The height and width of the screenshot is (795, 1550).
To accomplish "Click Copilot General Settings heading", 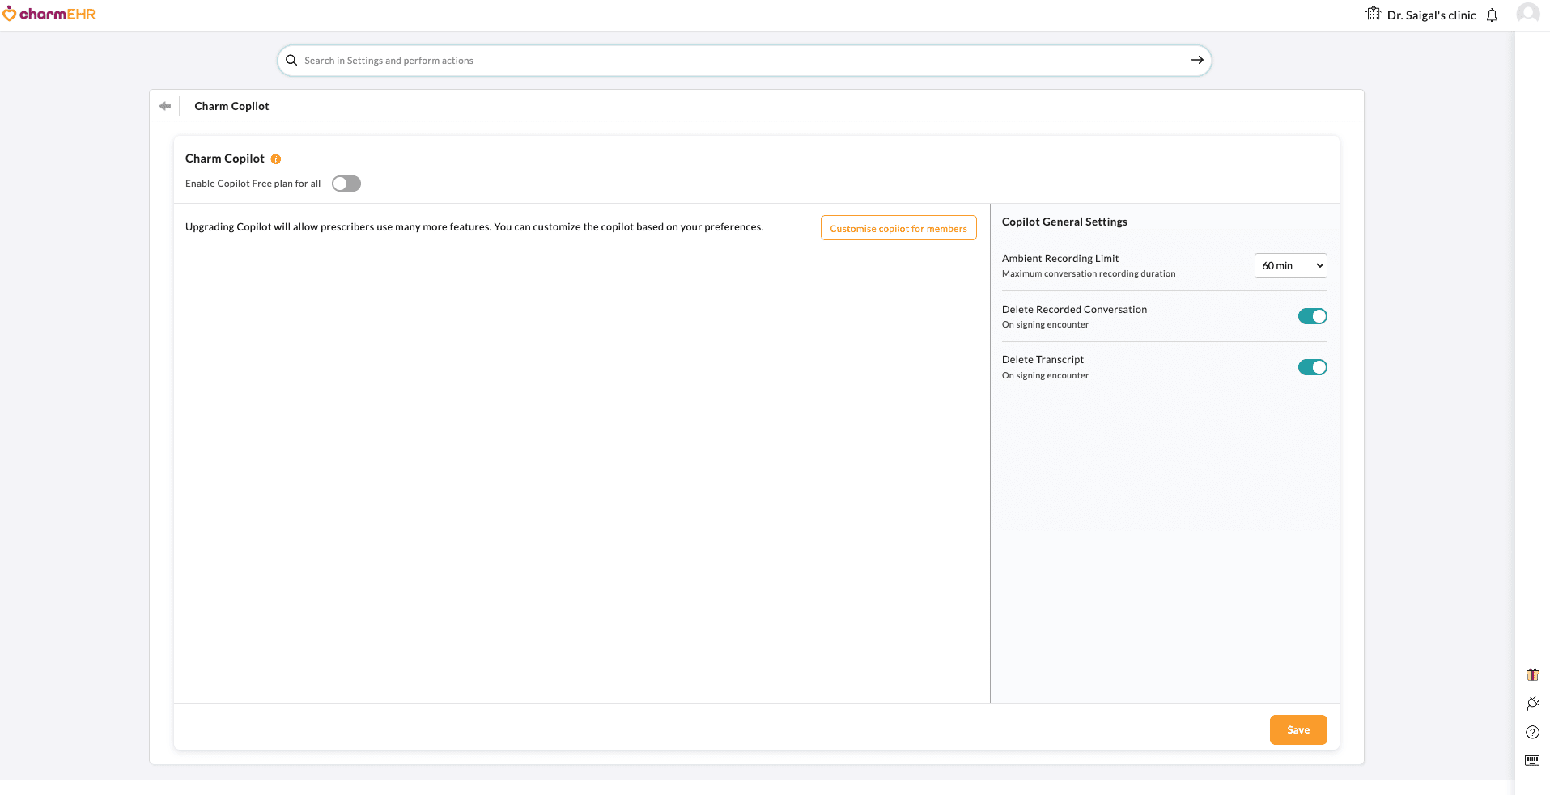I will [1064, 222].
